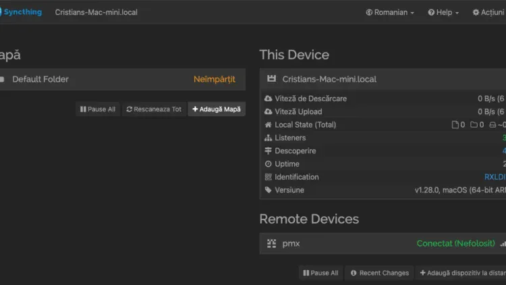Click the Syncthing logo icon

(3, 12)
